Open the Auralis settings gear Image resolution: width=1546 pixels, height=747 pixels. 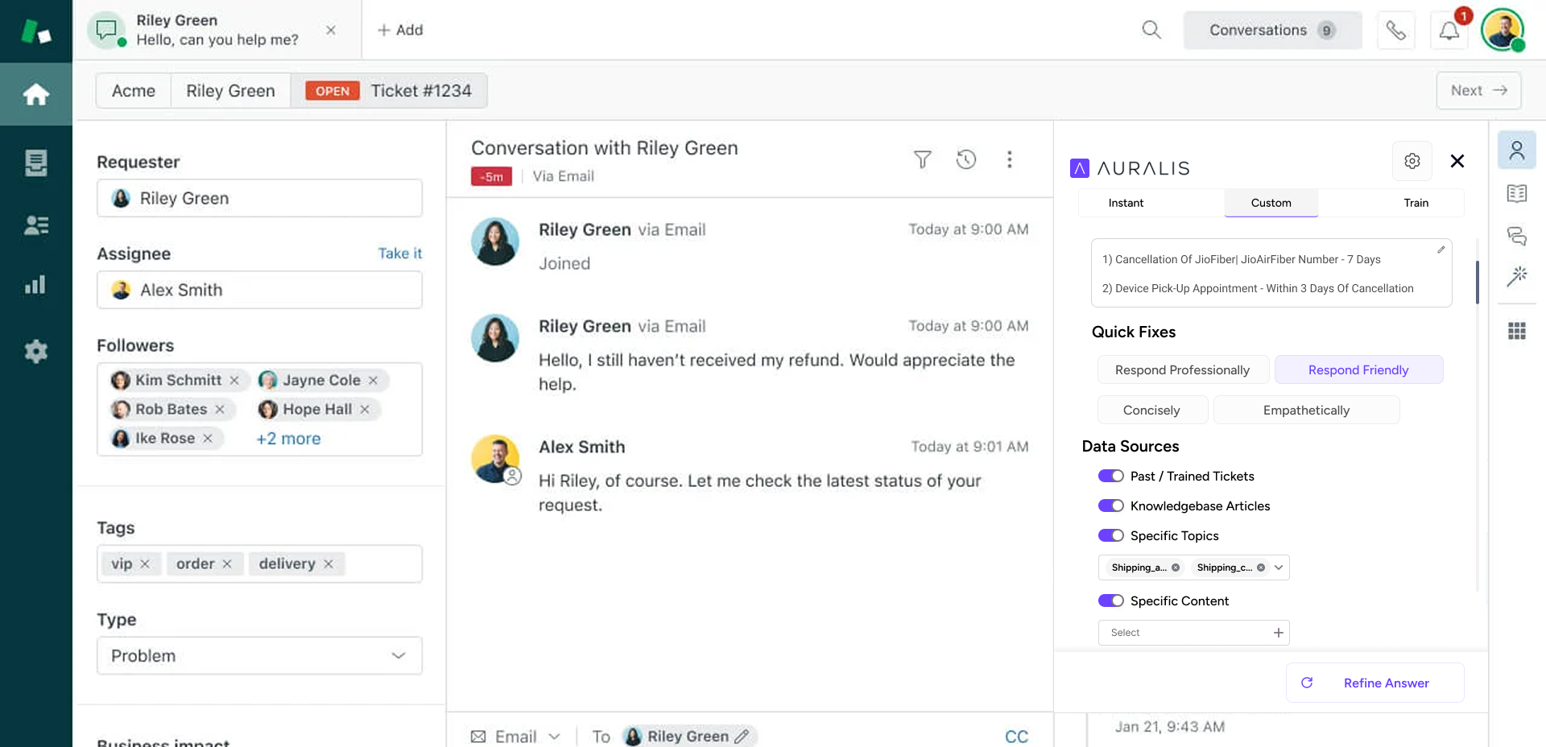click(x=1412, y=161)
